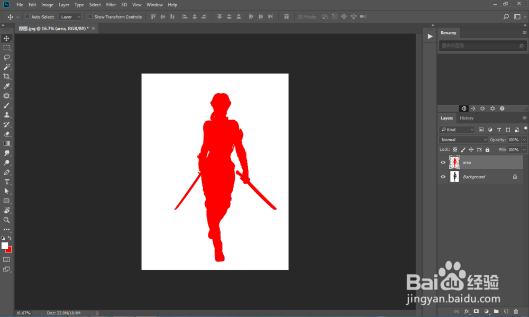Open the Opacity slider dropdown arrow
The image size is (529, 317).
coord(524,140)
